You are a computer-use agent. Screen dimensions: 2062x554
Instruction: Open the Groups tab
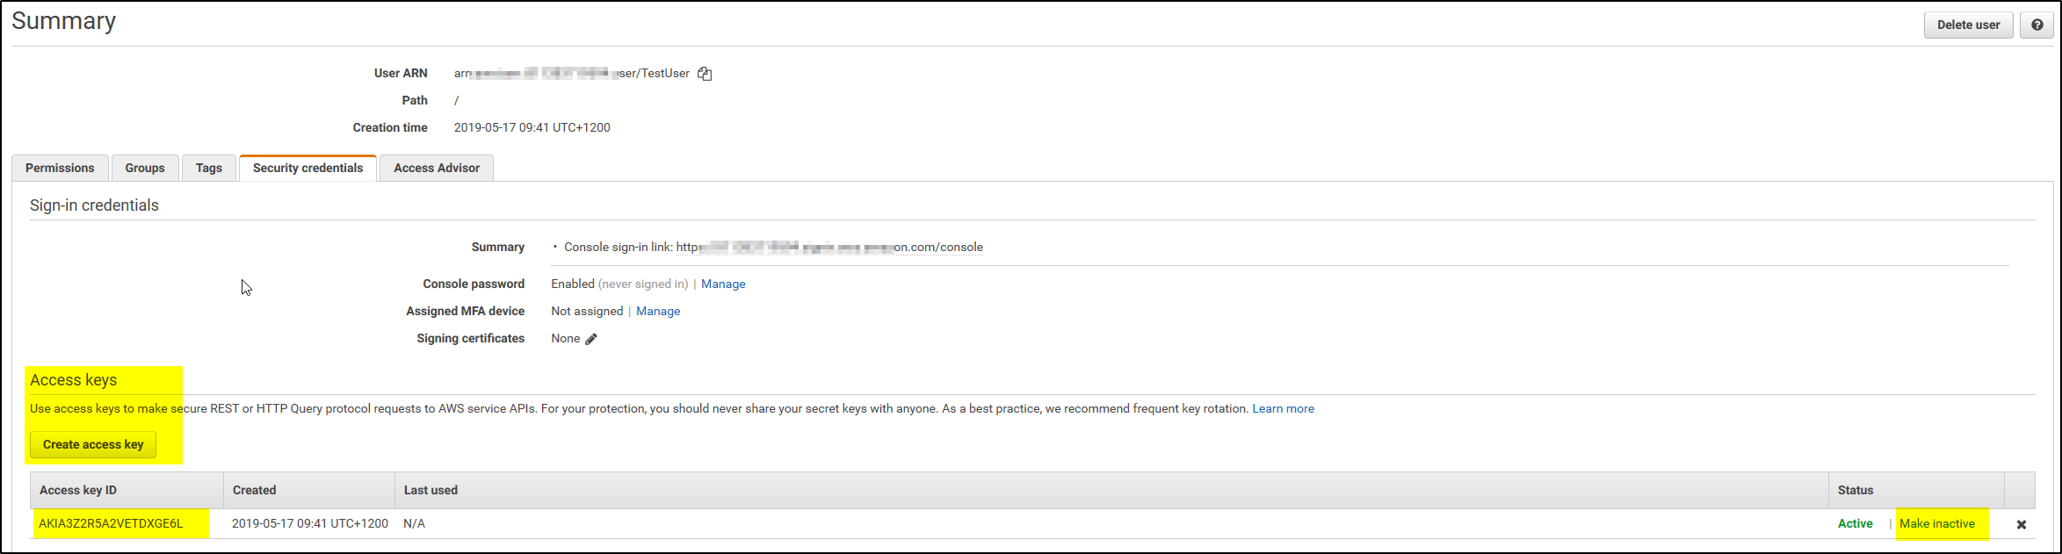point(145,168)
